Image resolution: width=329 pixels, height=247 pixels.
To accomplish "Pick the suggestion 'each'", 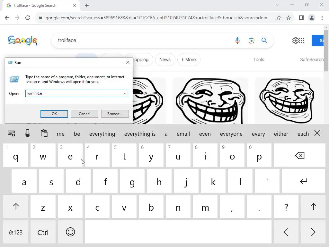I will pyautogui.click(x=303, y=134).
